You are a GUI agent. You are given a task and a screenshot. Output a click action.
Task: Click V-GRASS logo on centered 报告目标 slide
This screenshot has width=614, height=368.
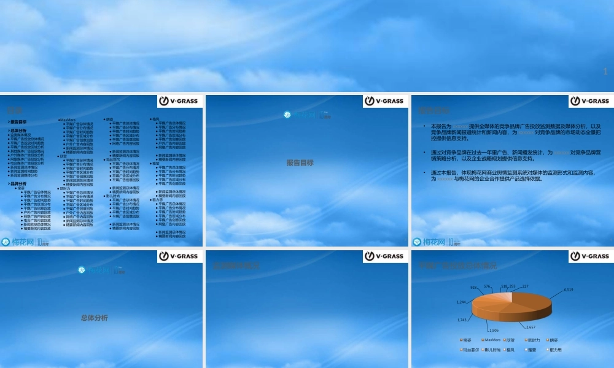coord(386,101)
